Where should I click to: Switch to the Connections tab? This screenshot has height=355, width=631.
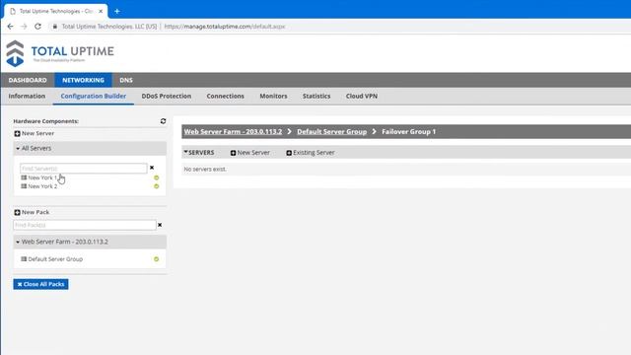pyautogui.click(x=226, y=97)
